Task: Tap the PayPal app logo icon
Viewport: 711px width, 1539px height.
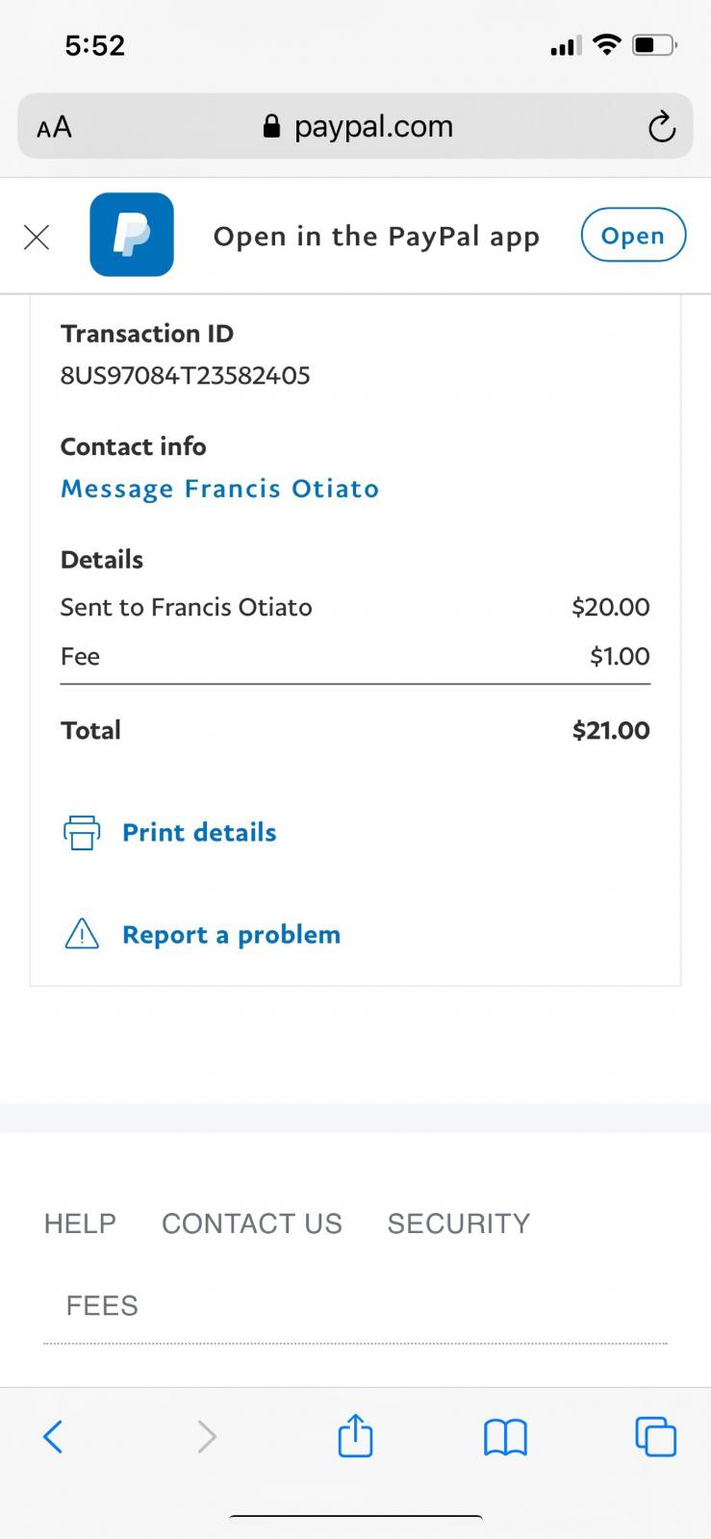Action: point(132,235)
